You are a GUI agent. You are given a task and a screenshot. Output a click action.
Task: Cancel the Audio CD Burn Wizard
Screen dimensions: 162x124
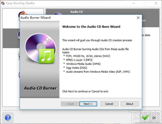[109, 104]
